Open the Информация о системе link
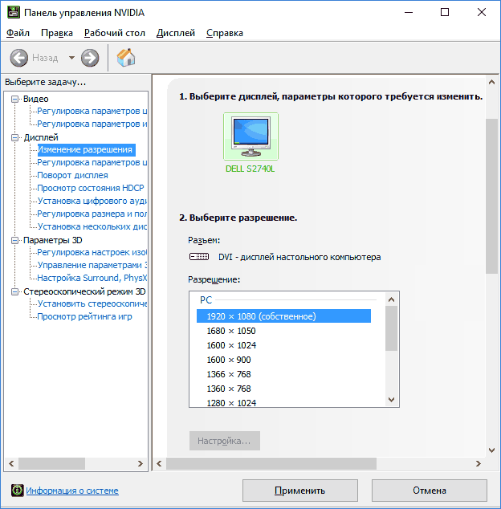The width and height of the screenshot is (501, 509). pyautogui.click(x=72, y=491)
